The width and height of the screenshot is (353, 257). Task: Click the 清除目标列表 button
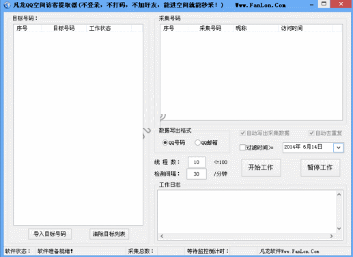(x=109, y=234)
